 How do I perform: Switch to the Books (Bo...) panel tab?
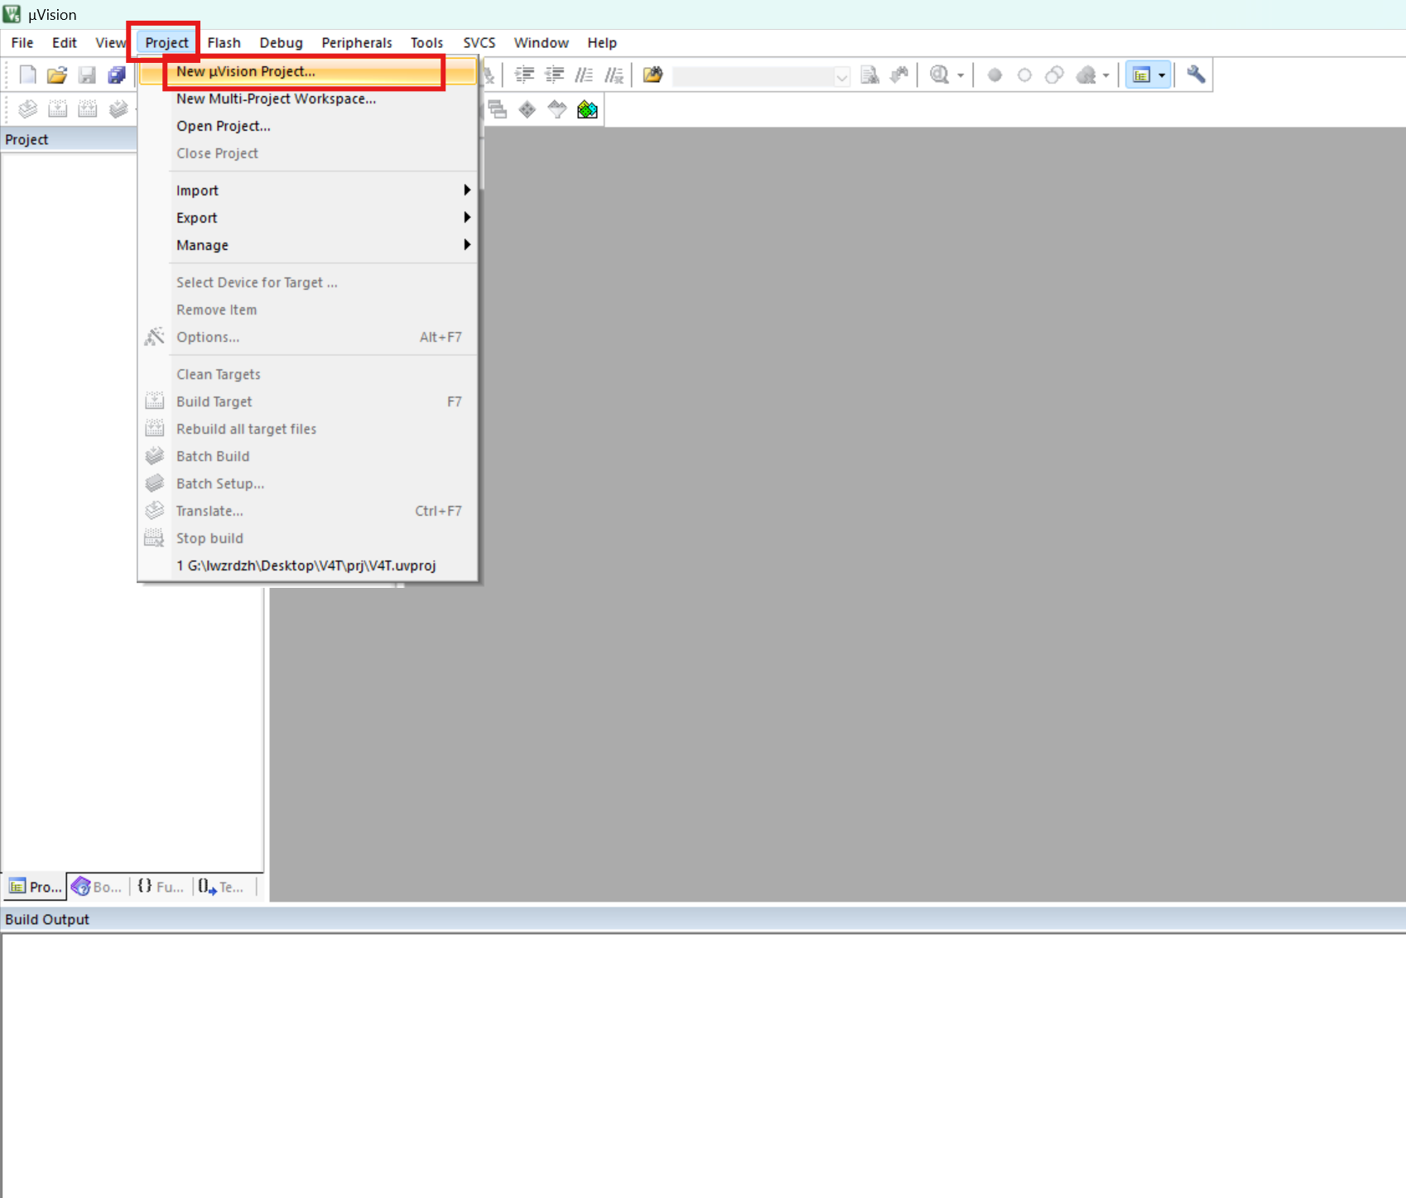pyautogui.click(x=97, y=887)
